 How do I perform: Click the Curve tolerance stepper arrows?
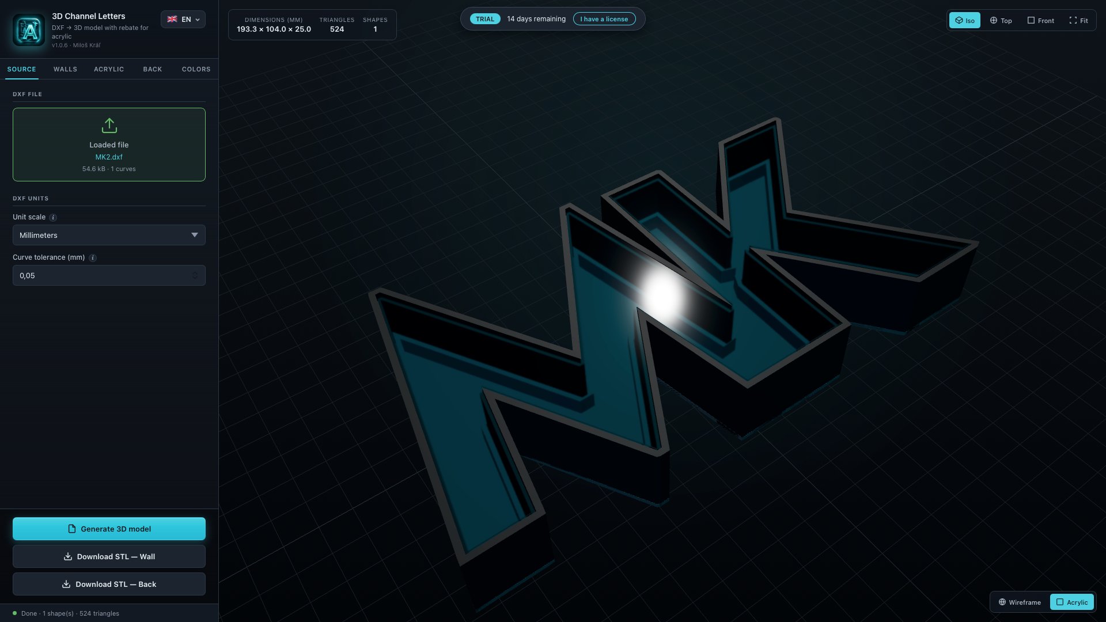pos(195,276)
